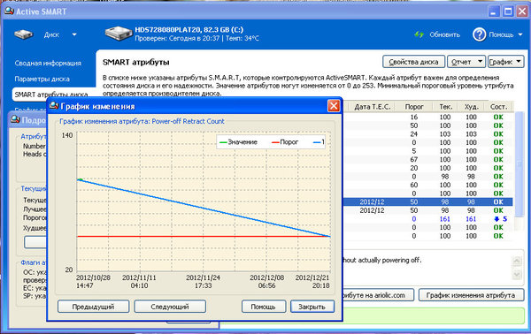Click the Подробно window title icon

pyautogui.click(x=15, y=119)
